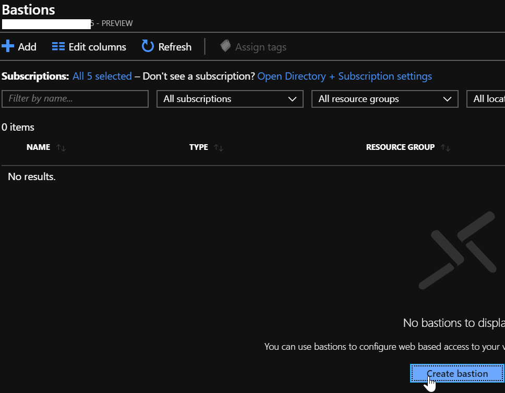Click the circular Refresh arrow icon
Screen dimensions: 505x393
[x=148, y=46]
